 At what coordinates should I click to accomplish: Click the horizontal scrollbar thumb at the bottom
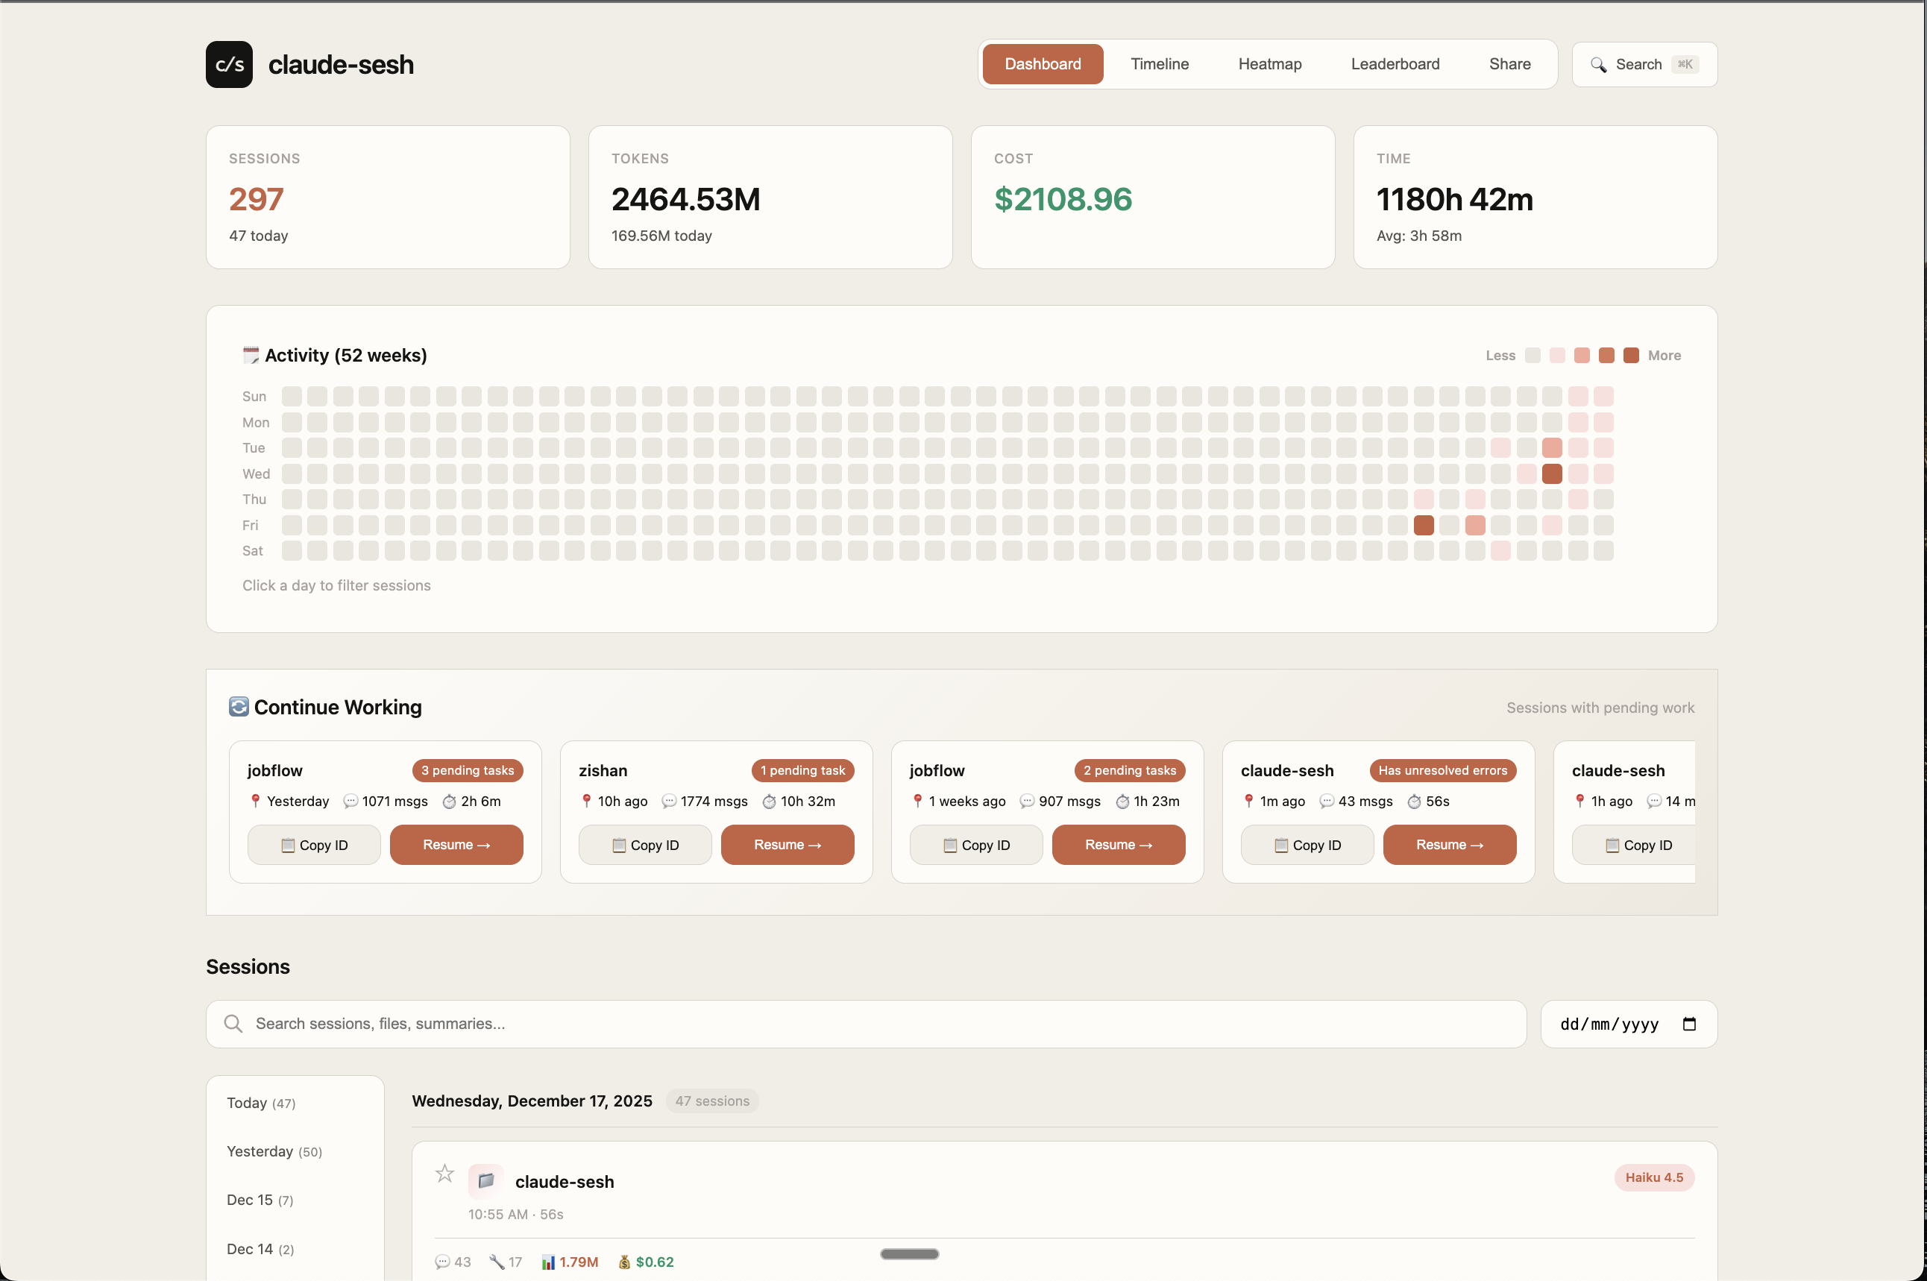click(x=909, y=1253)
